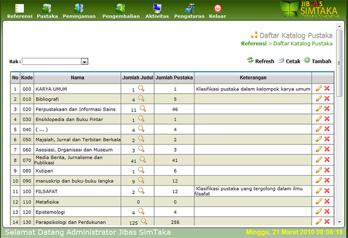View titles of Bibliografi via magnifier

tap(141, 98)
